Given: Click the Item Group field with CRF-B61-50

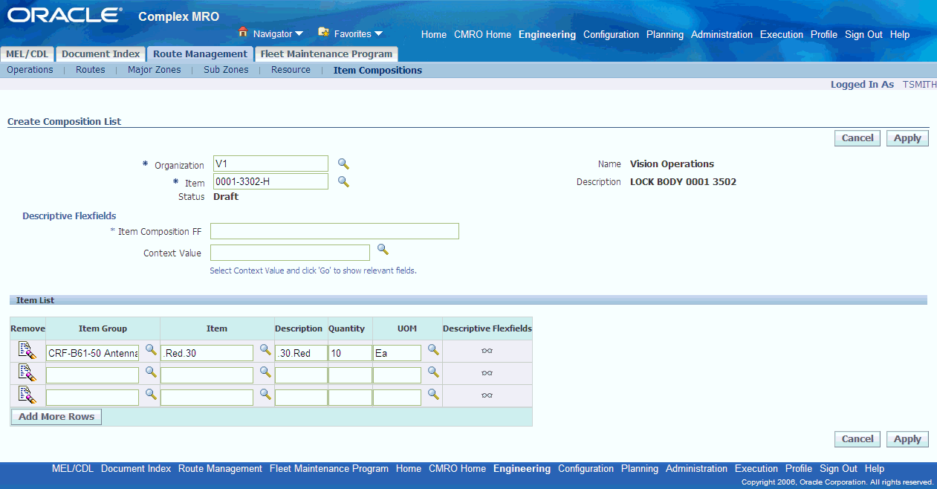Looking at the screenshot, I should 92,353.
